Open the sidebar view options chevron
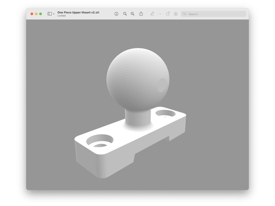 pyautogui.click(x=54, y=14)
